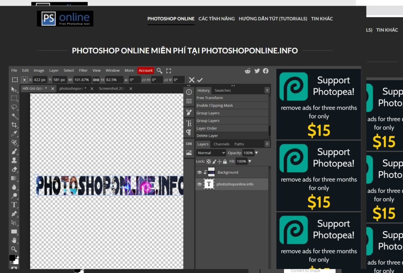Open the Opacity slider arrow
This screenshot has height=273, width=403.
coord(256,153)
